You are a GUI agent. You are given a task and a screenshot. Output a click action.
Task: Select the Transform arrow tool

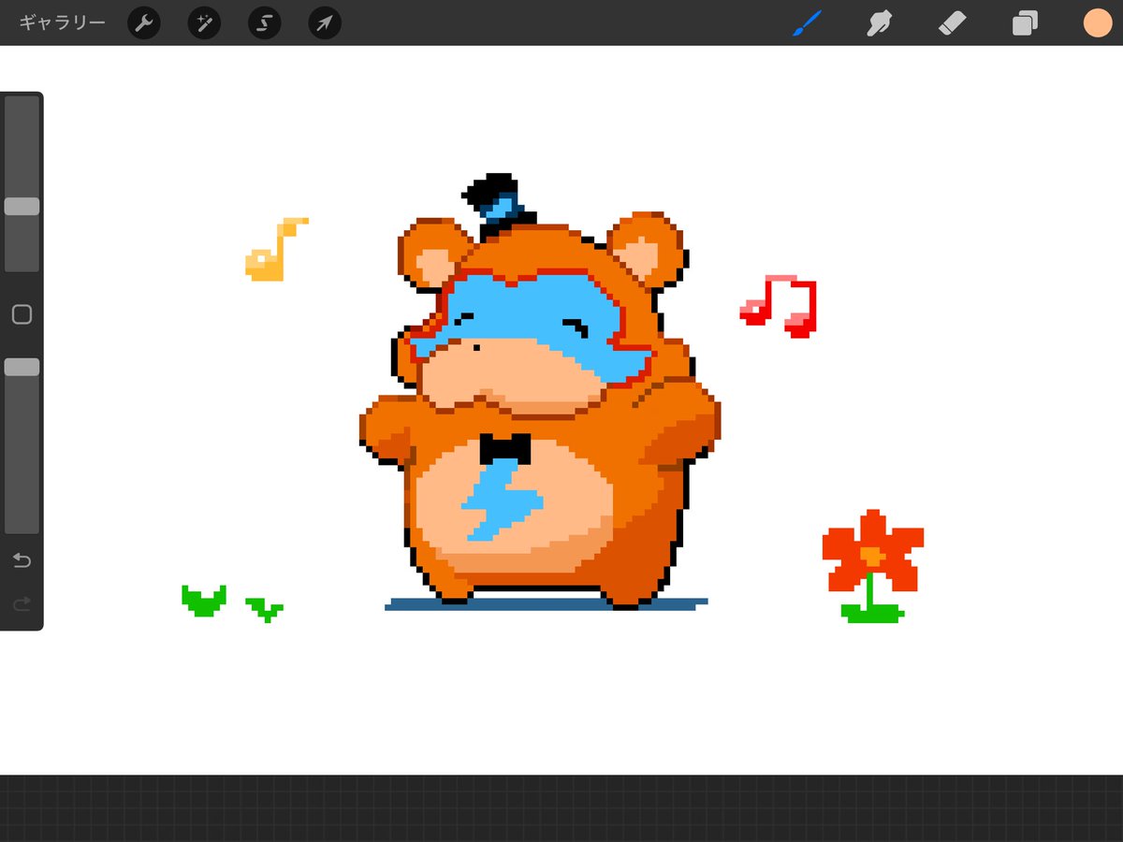coord(324,23)
